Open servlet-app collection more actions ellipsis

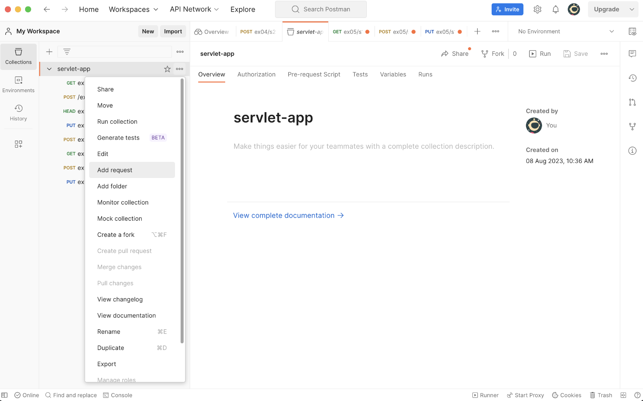click(179, 69)
